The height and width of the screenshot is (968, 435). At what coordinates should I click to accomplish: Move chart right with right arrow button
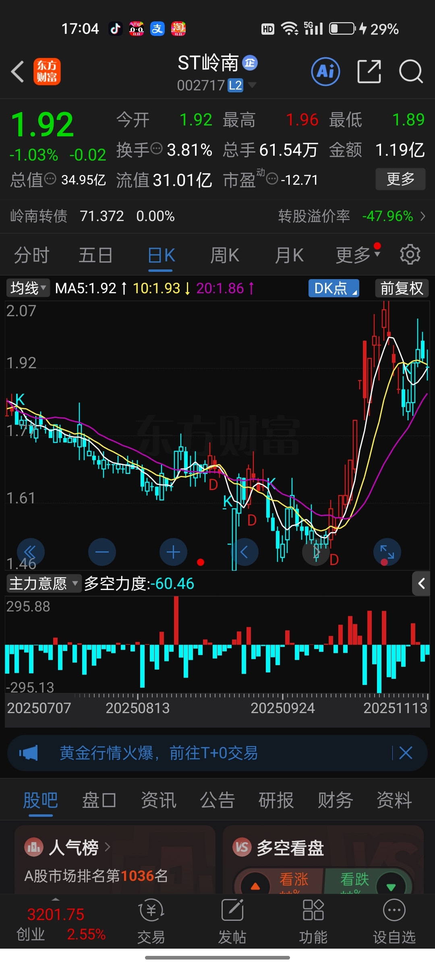click(x=316, y=552)
